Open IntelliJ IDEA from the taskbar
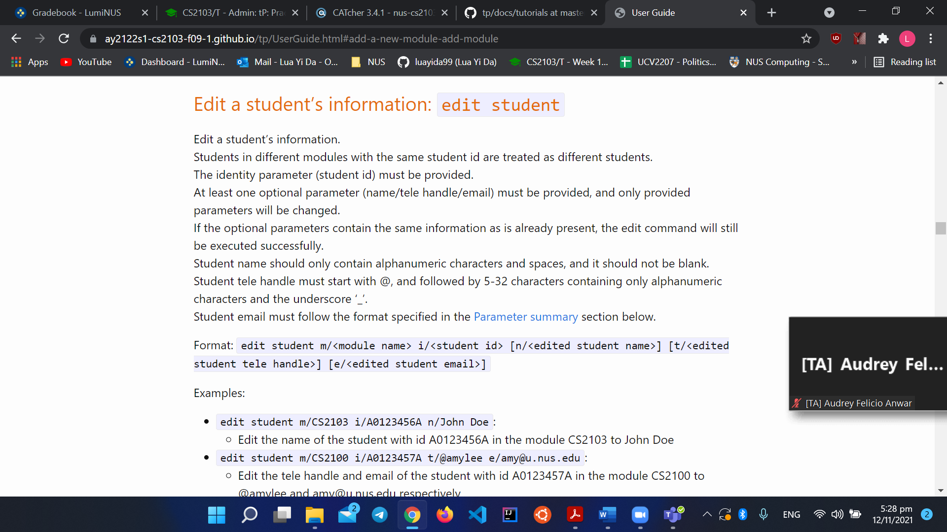Image resolution: width=947 pixels, height=532 pixels. coord(510,515)
